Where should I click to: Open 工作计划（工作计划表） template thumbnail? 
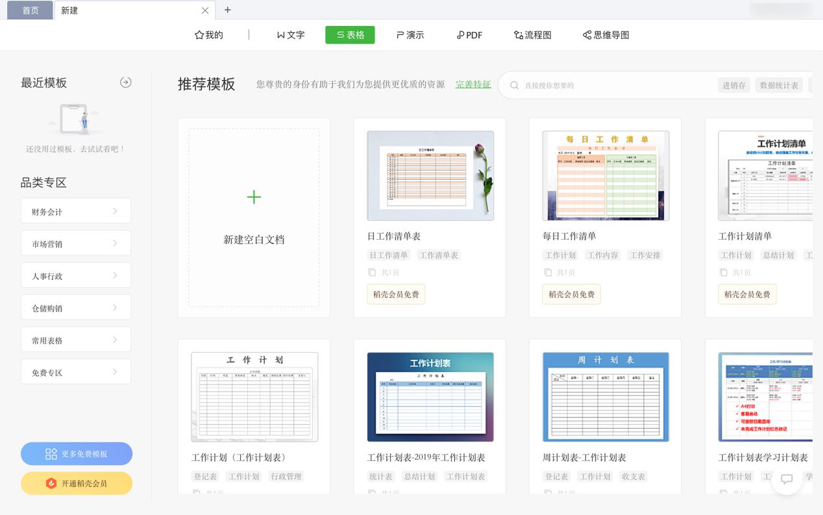[254, 397]
